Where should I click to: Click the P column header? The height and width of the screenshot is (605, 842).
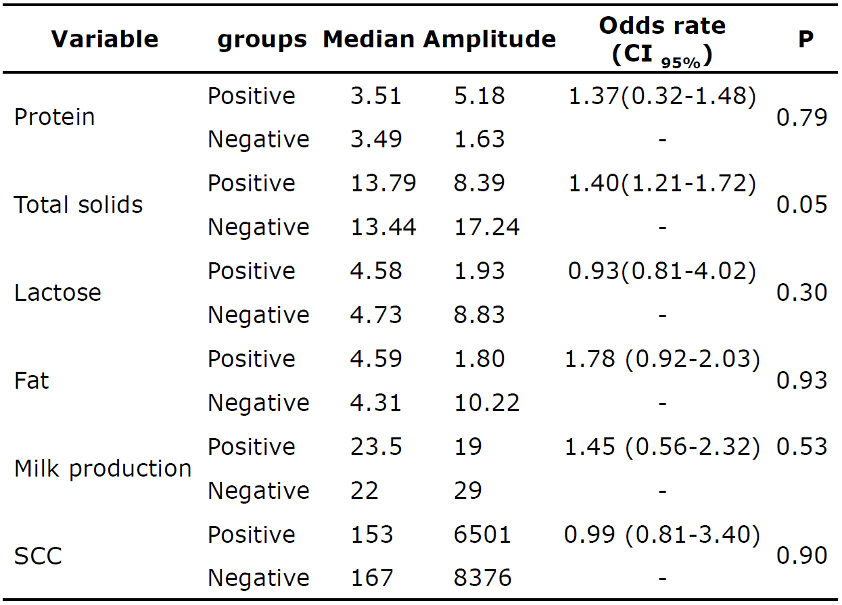pos(805,39)
